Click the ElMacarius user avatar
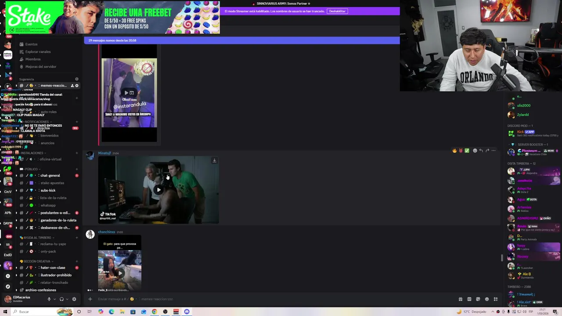The height and width of the screenshot is (316, 562). click(x=7, y=299)
